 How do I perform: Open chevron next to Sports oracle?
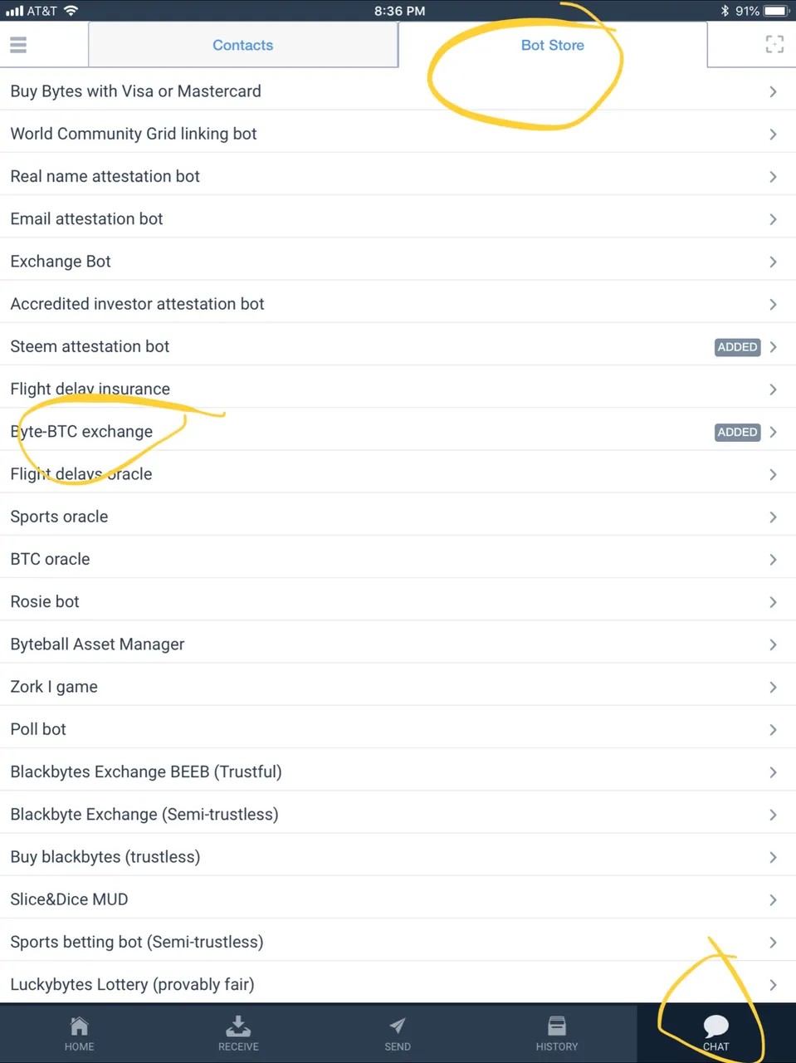[x=773, y=517]
